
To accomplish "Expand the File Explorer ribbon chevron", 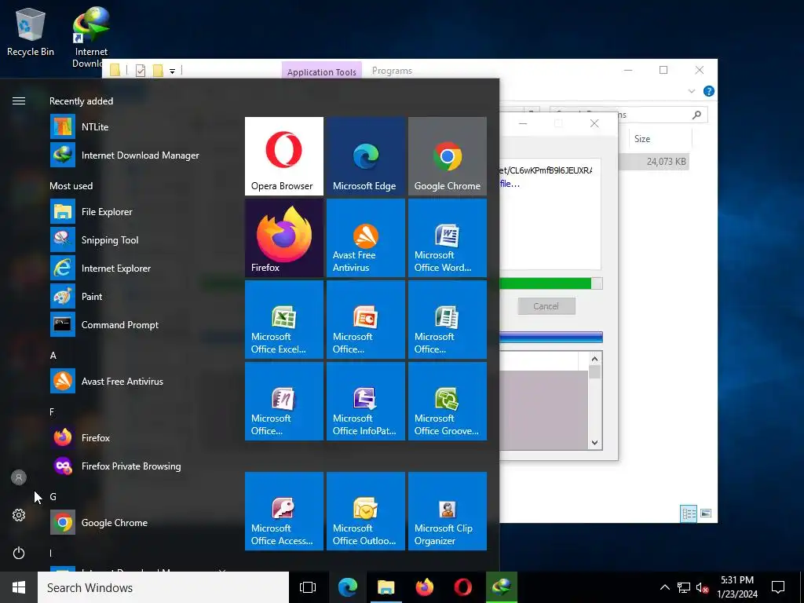I will (x=691, y=91).
